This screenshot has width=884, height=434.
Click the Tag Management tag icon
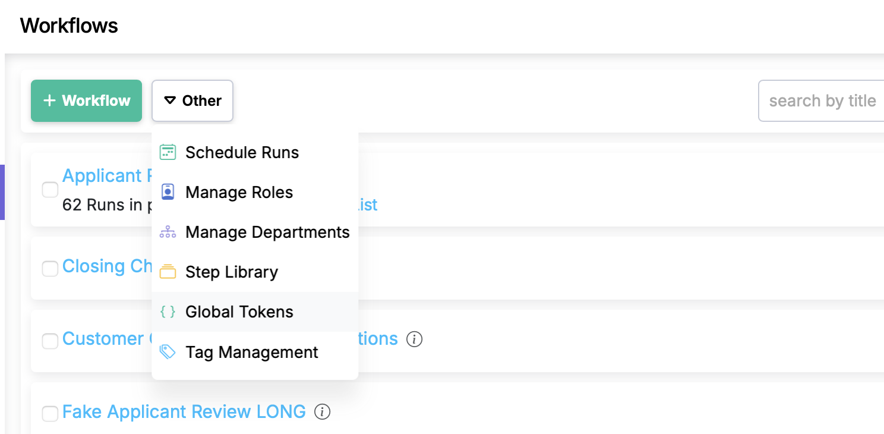tap(168, 352)
